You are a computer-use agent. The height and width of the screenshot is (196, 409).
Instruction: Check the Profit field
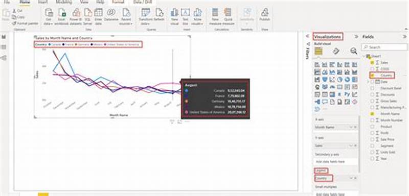click(372, 133)
